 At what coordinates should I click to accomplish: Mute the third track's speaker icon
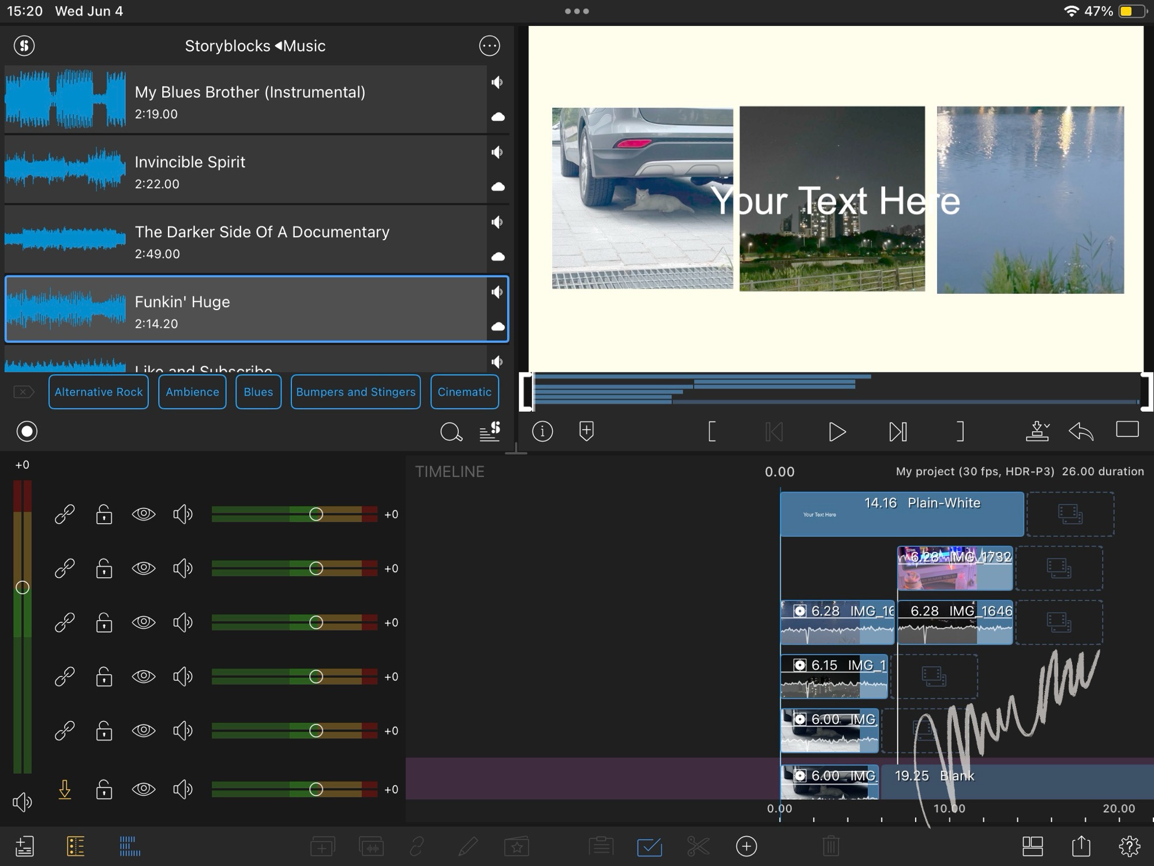tap(183, 622)
